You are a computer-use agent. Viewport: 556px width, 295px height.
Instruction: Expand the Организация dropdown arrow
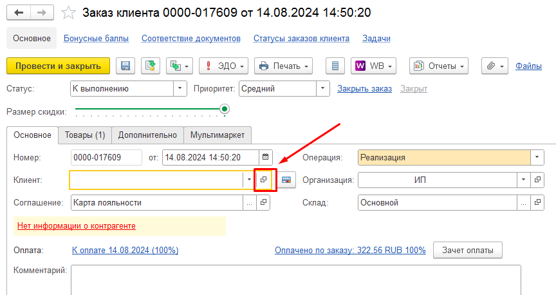[523, 180]
